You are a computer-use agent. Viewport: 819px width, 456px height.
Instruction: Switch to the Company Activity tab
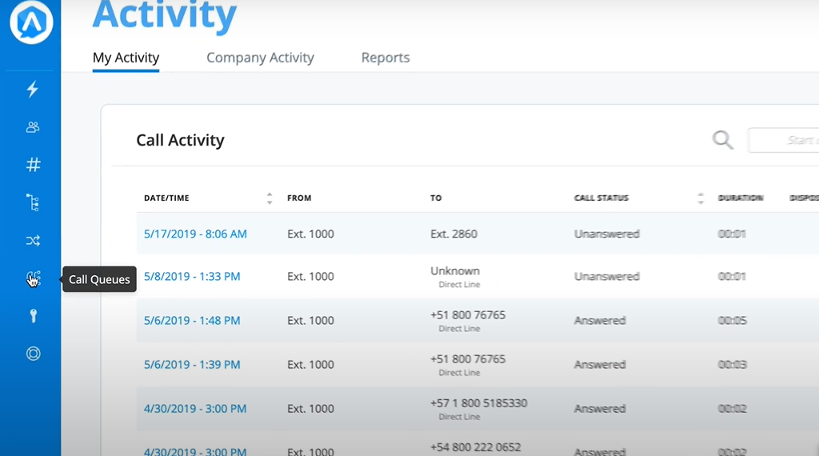(260, 58)
